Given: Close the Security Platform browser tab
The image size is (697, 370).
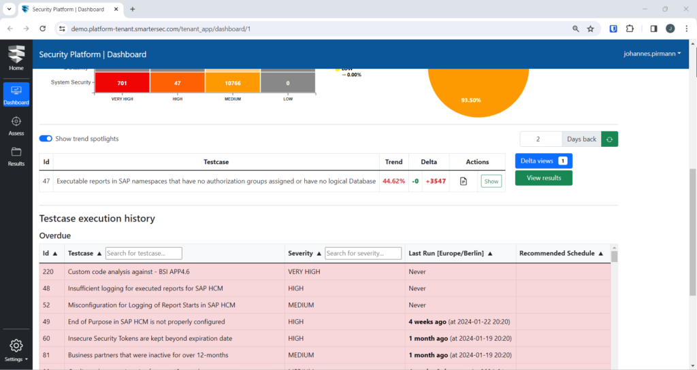Looking at the screenshot, I should click(116, 9).
